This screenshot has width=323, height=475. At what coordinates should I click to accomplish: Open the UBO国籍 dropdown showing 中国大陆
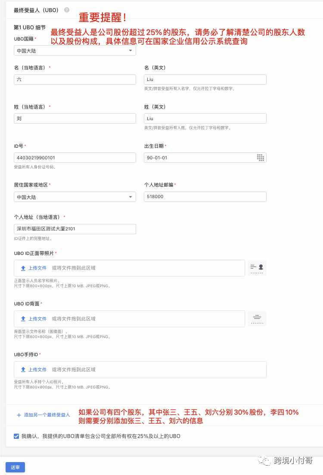pyautogui.click(x=75, y=50)
